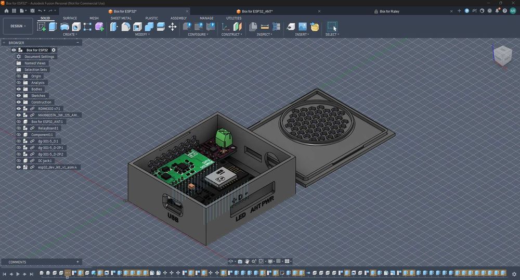Toggle Construction folder visibility
This screenshot has height=280, width=520.
tap(19, 102)
